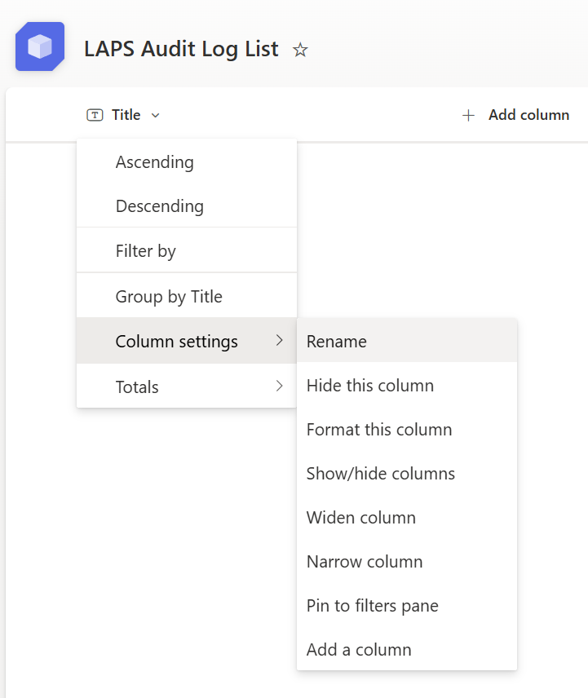
Task: Sort the column Descending
Action: click(160, 206)
